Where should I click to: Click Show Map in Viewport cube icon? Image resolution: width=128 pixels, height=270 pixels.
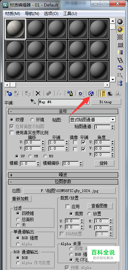click(x=91, y=94)
